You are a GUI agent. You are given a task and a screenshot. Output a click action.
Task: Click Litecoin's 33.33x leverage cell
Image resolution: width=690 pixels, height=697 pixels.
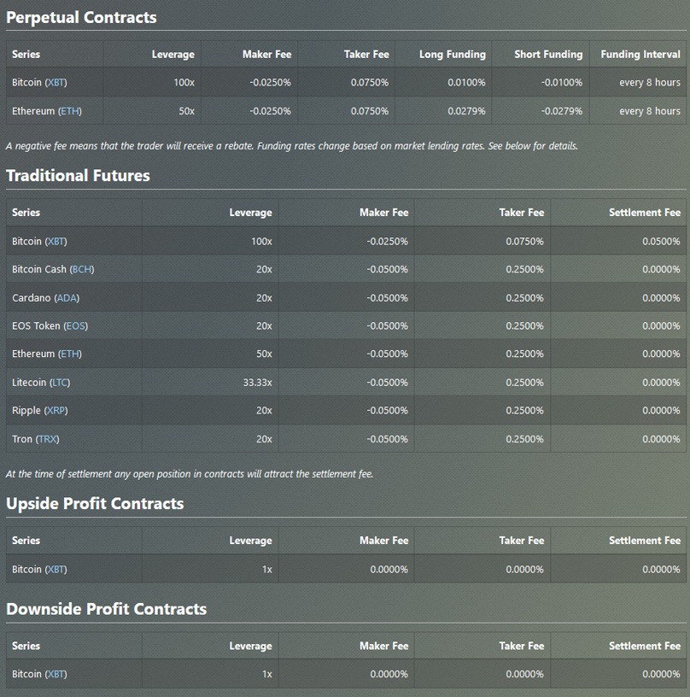click(257, 383)
